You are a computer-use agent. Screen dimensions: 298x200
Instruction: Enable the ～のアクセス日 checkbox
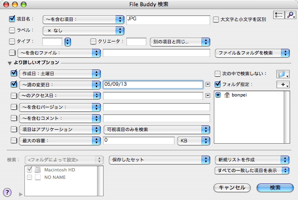[x=14, y=96]
